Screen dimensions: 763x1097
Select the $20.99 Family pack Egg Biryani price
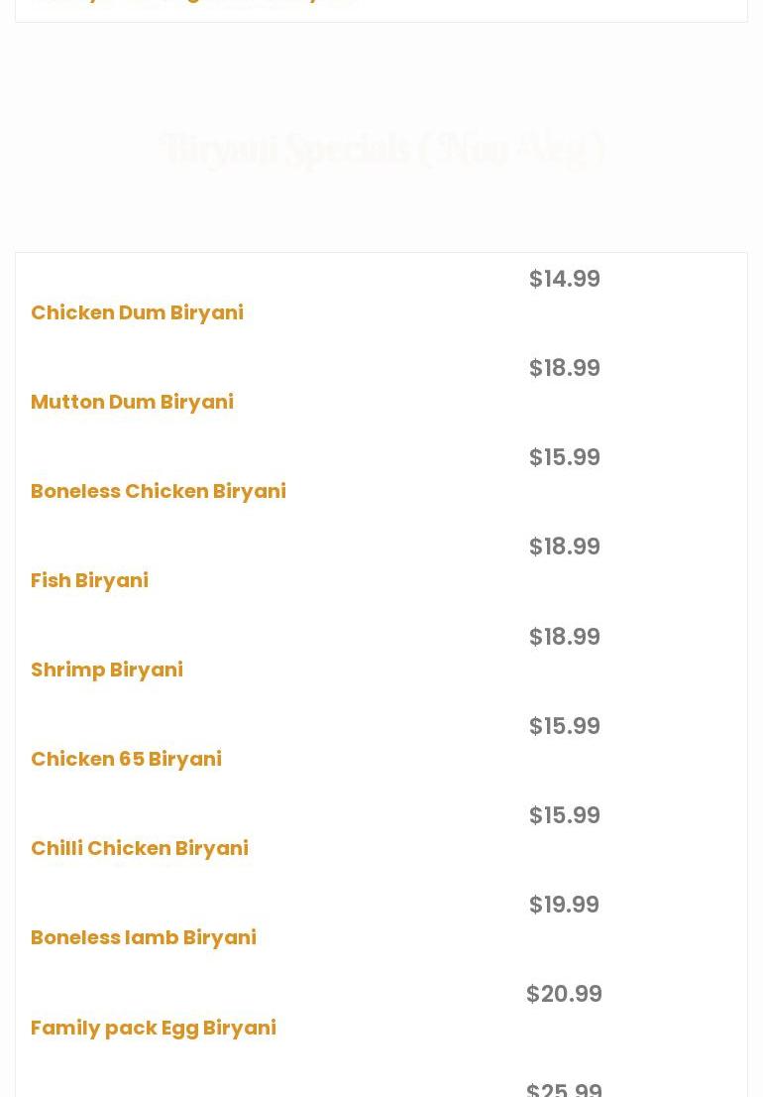564,994
